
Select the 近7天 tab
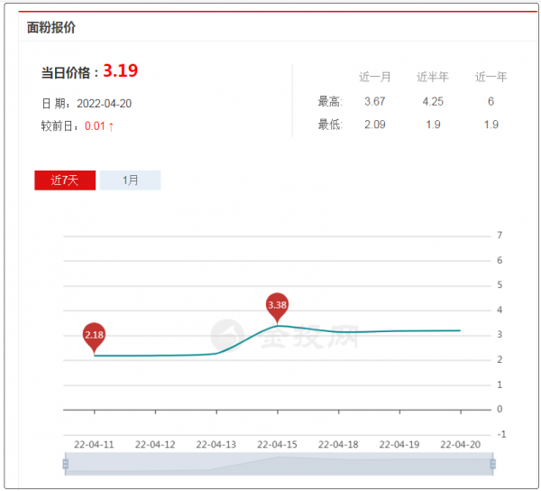65,181
